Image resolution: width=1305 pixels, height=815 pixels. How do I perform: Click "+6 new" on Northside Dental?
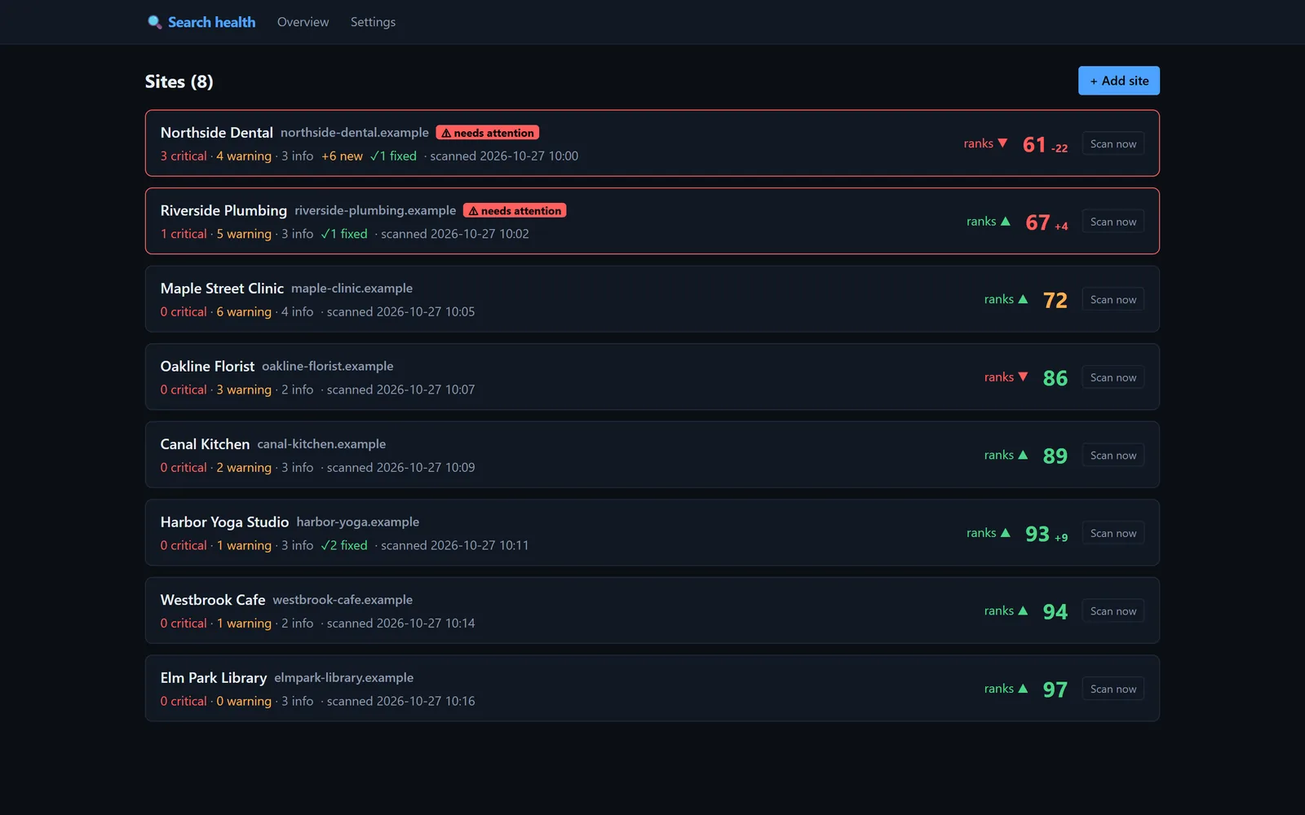[x=342, y=156]
